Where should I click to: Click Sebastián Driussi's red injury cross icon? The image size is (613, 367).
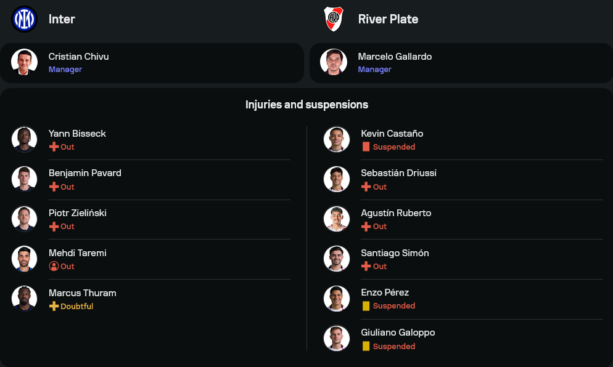pyautogui.click(x=366, y=187)
